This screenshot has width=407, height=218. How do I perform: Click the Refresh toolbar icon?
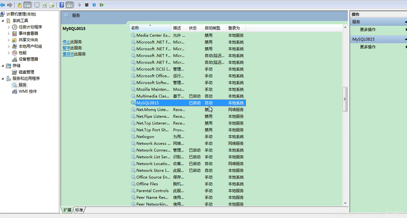[x=45, y=5]
